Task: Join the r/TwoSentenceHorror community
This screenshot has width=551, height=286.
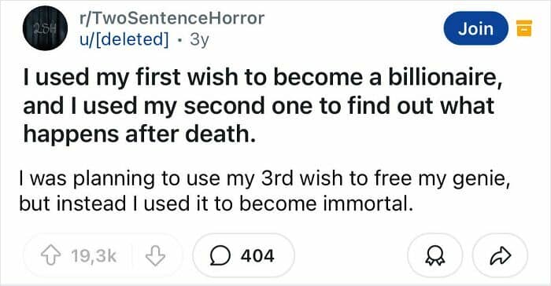Action: pyautogui.click(x=475, y=28)
